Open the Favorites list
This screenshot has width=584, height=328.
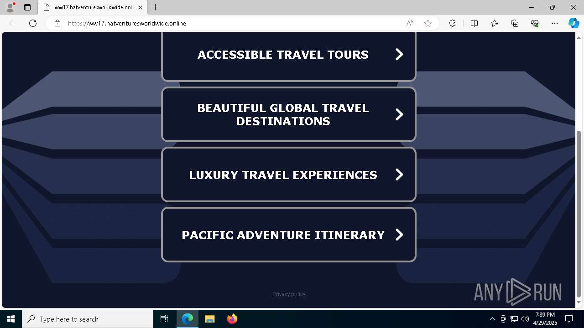point(495,23)
